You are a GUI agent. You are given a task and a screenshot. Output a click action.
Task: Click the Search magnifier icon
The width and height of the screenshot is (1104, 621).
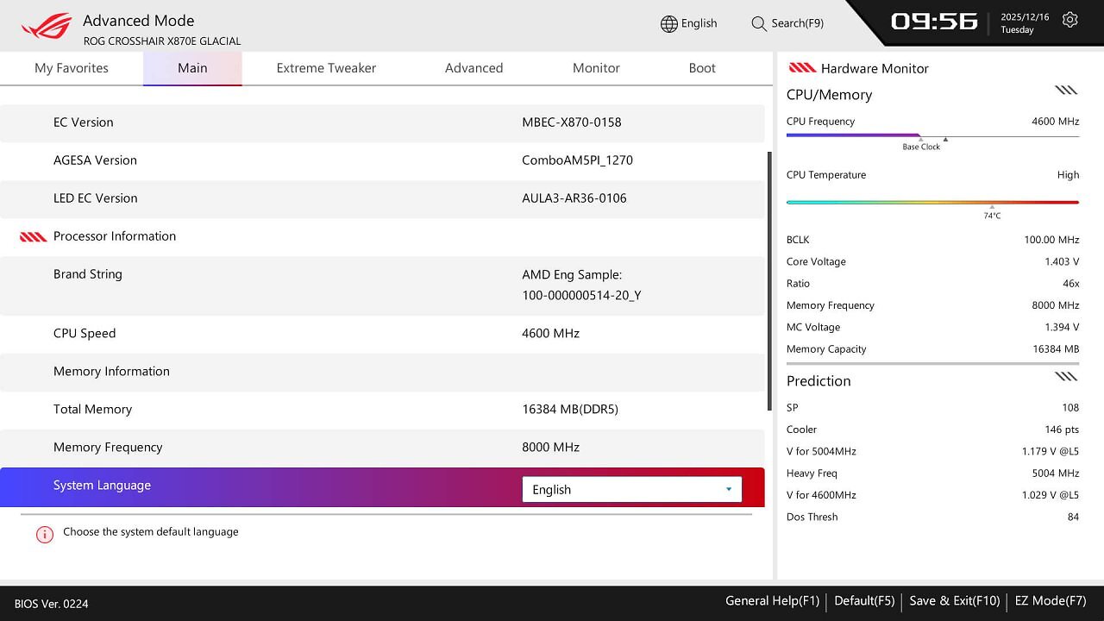pos(759,24)
